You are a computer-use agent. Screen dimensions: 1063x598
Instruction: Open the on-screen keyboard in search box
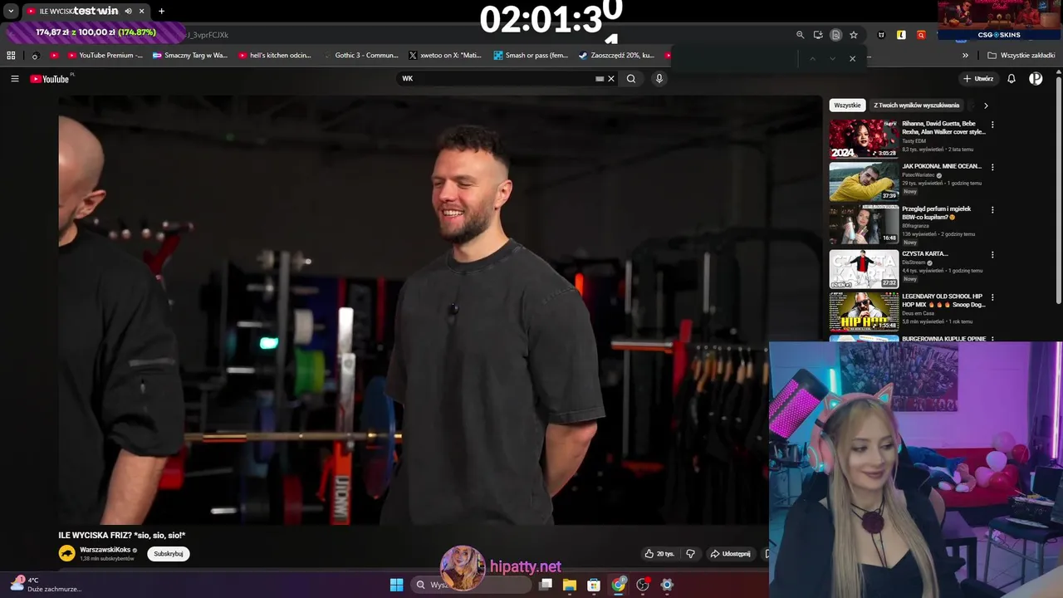(600, 79)
